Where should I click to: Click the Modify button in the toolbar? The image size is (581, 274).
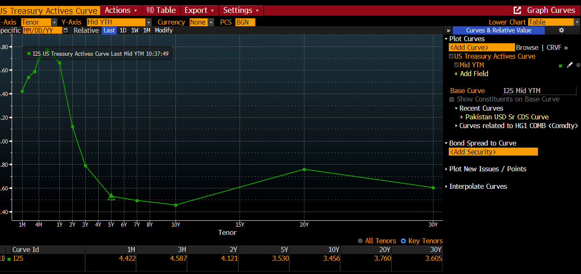pyautogui.click(x=163, y=30)
